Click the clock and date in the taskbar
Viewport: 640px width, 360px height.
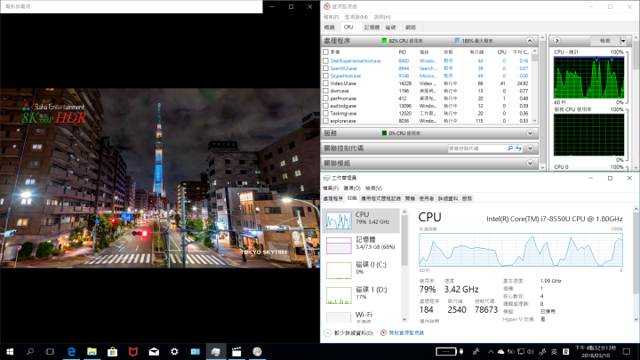click(596, 351)
